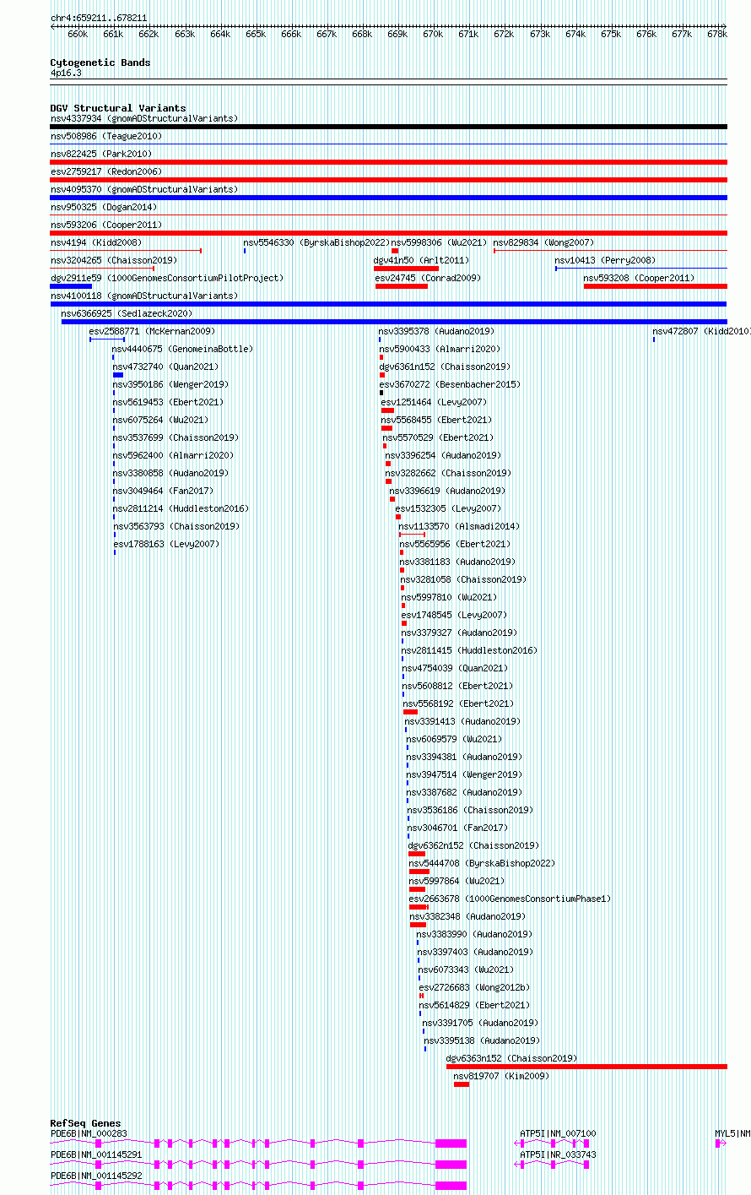Open nsv5900433 (Almarri2020) variant
751x1195 pixels.
pyautogui.click(x=440, y=349)
